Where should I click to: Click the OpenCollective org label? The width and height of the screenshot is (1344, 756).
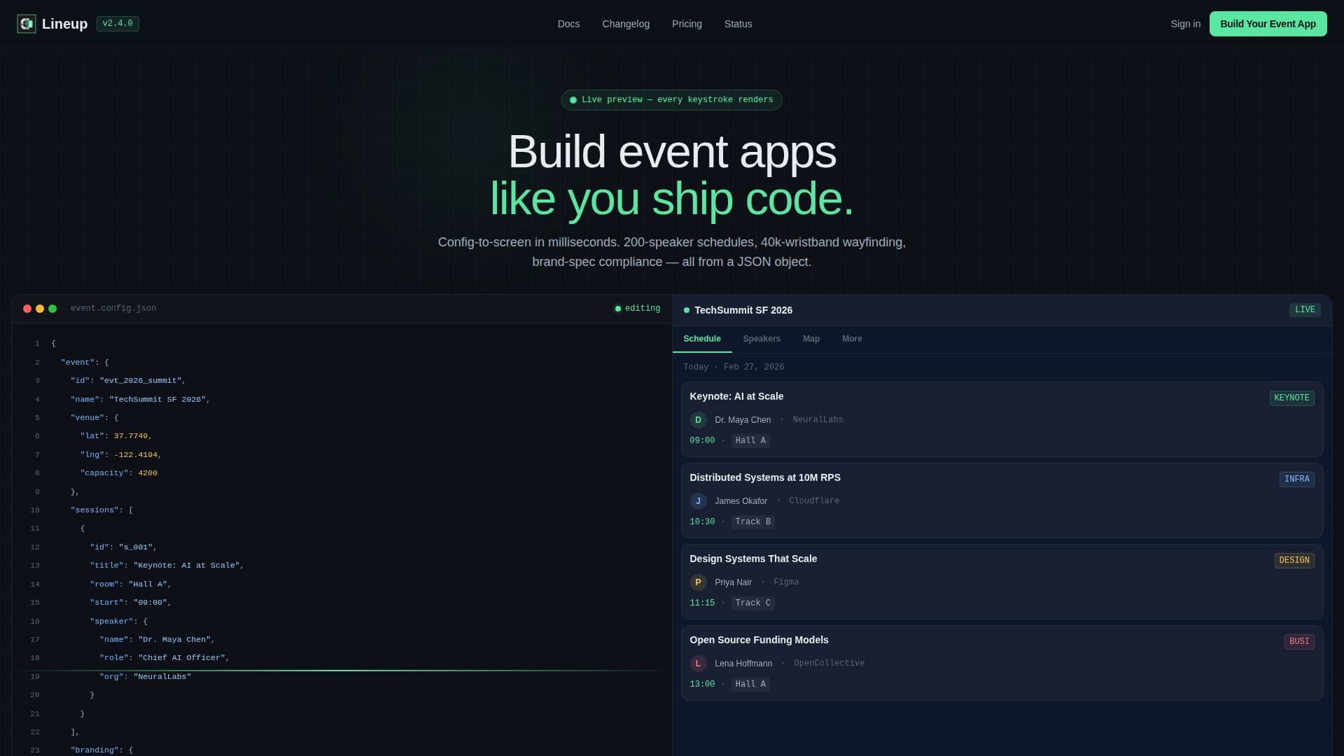coord(829,664)
